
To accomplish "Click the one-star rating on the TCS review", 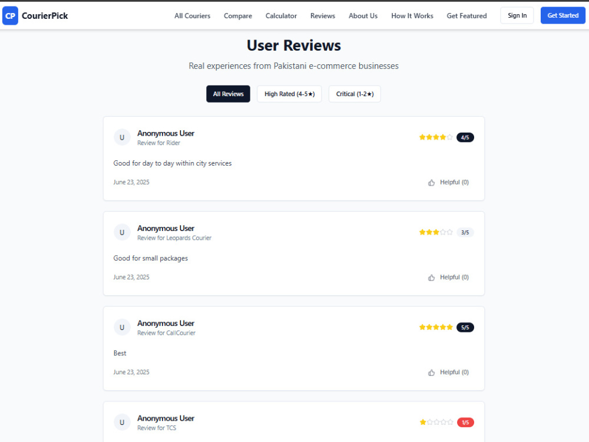I will pyautogui.click(x=436, y=423).
